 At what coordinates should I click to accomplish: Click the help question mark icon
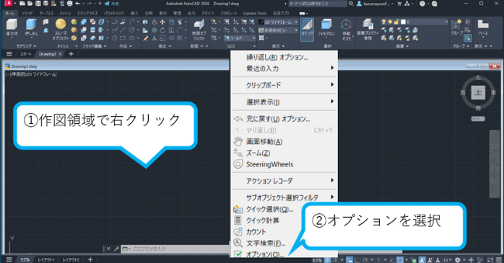(422, 4)
